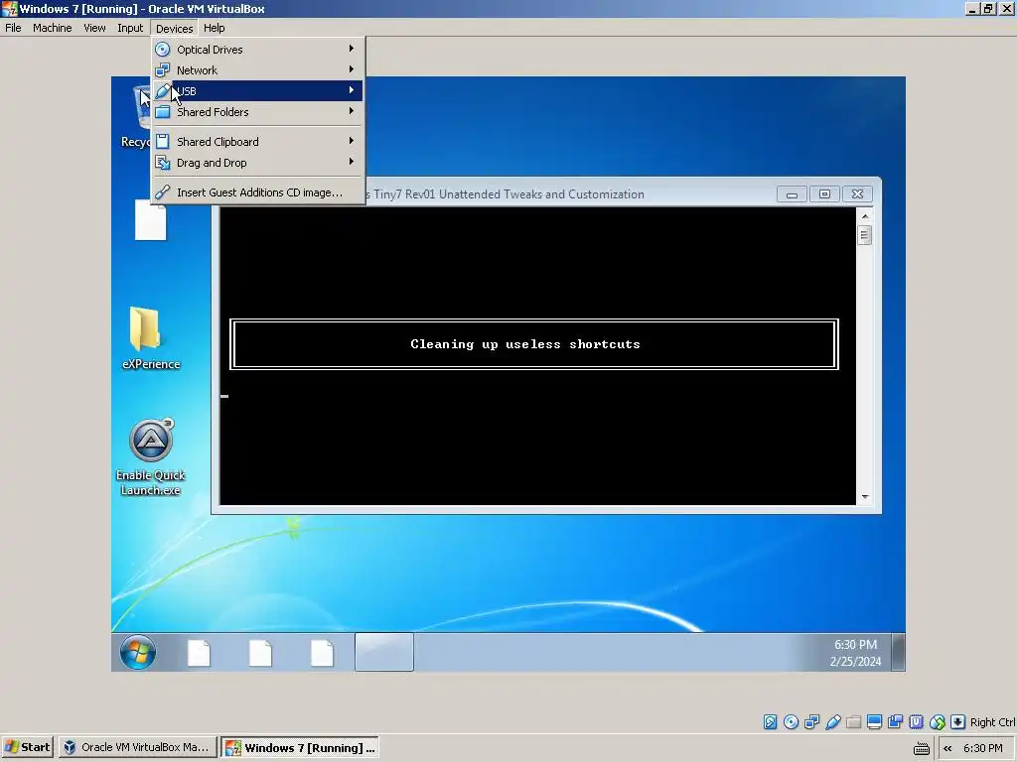Click the shared folders status icon

[x=853, y=722]
